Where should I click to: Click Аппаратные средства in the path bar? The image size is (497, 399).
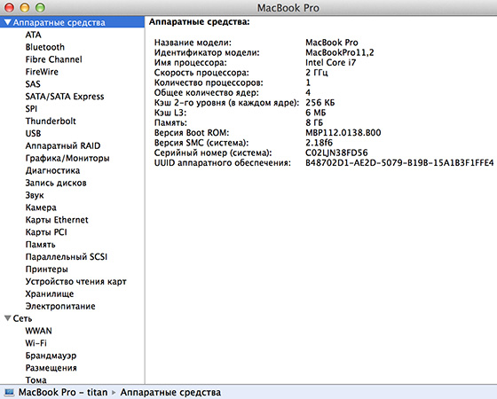(x=170, y=392)
